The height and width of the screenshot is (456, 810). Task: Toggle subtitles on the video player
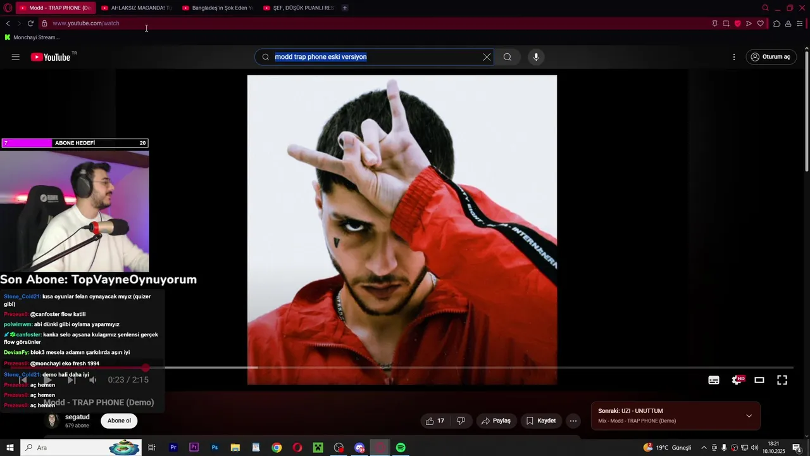click(714, 380)
